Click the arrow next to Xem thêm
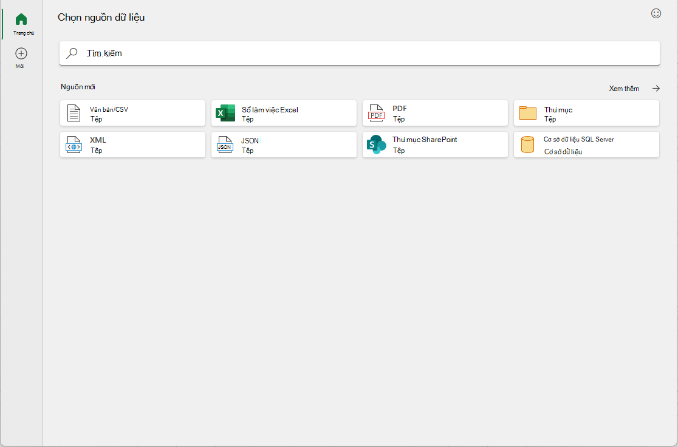 point(656,88)
